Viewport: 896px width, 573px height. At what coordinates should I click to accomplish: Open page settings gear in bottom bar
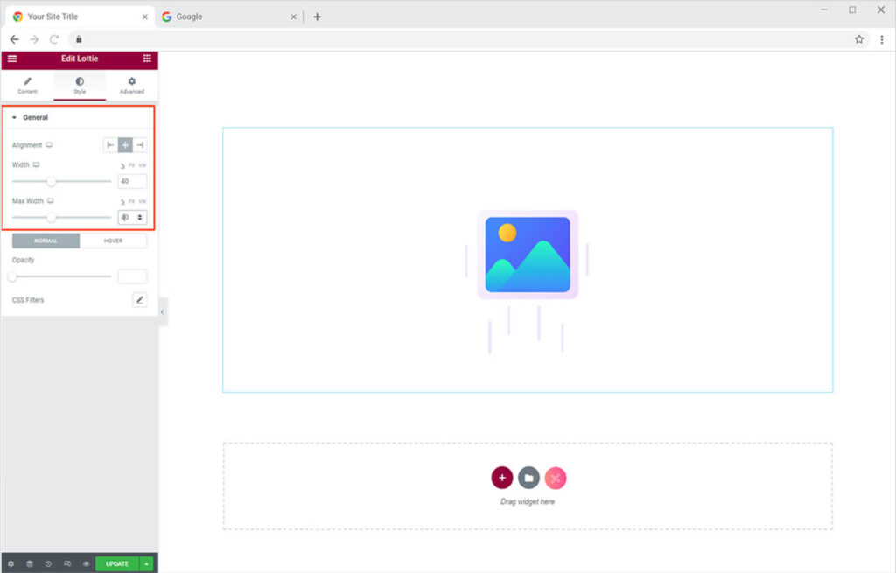point(10,564)
